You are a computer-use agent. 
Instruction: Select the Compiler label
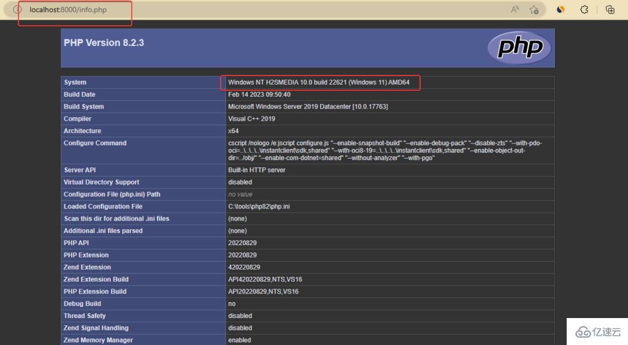tap(77, 119)
